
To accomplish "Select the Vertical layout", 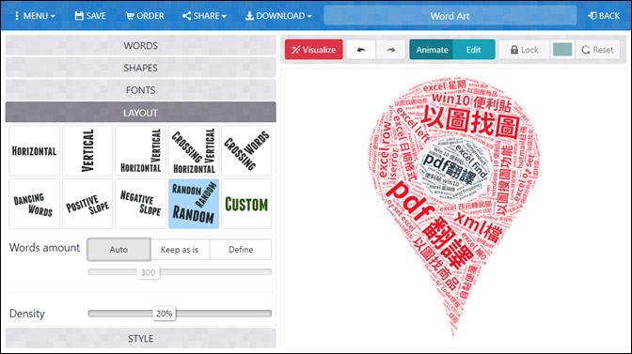I will [x=87, y=151].
